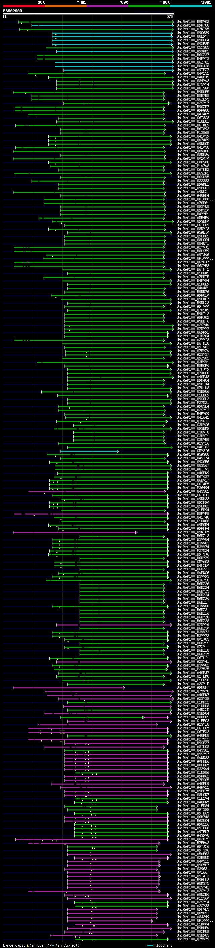Open hit UniRef100_Q8L9Y7

click(193, 36)
